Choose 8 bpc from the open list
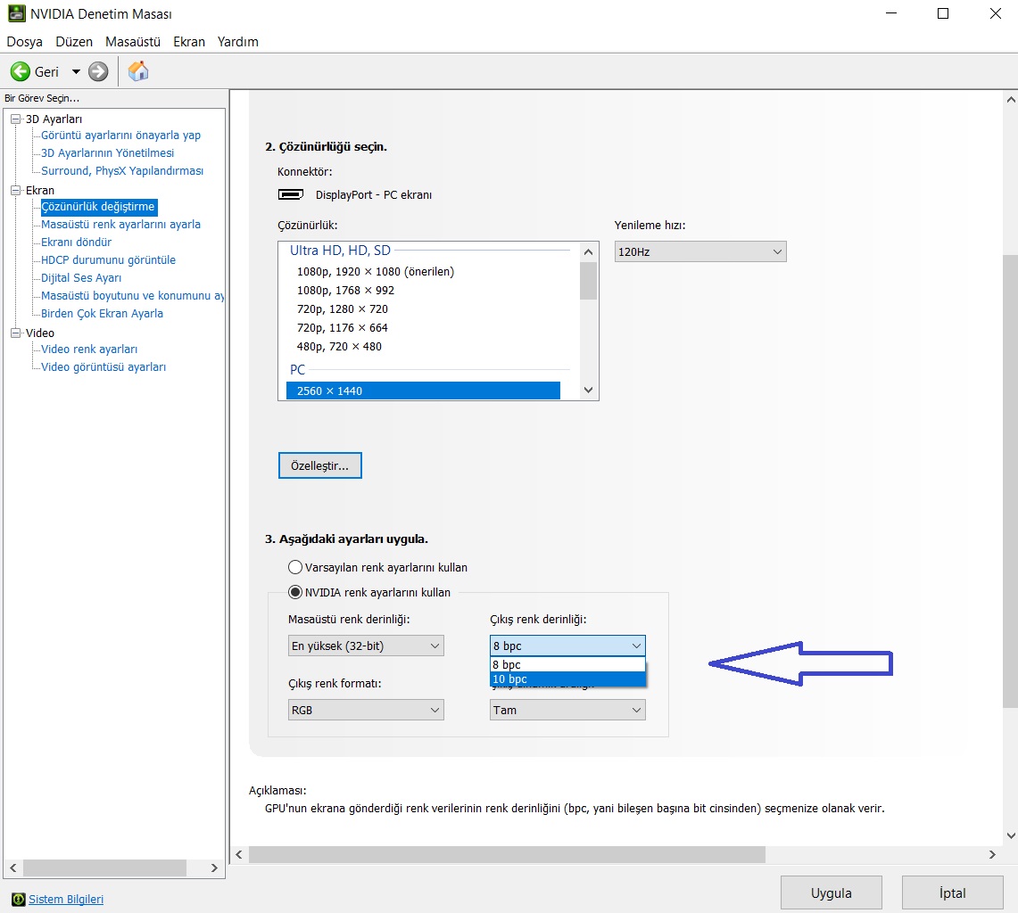The height and width of the screenshot is (913, 1018). [x=567, y=664]
